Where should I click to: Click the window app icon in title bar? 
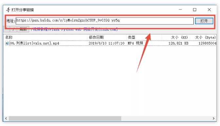8,10
